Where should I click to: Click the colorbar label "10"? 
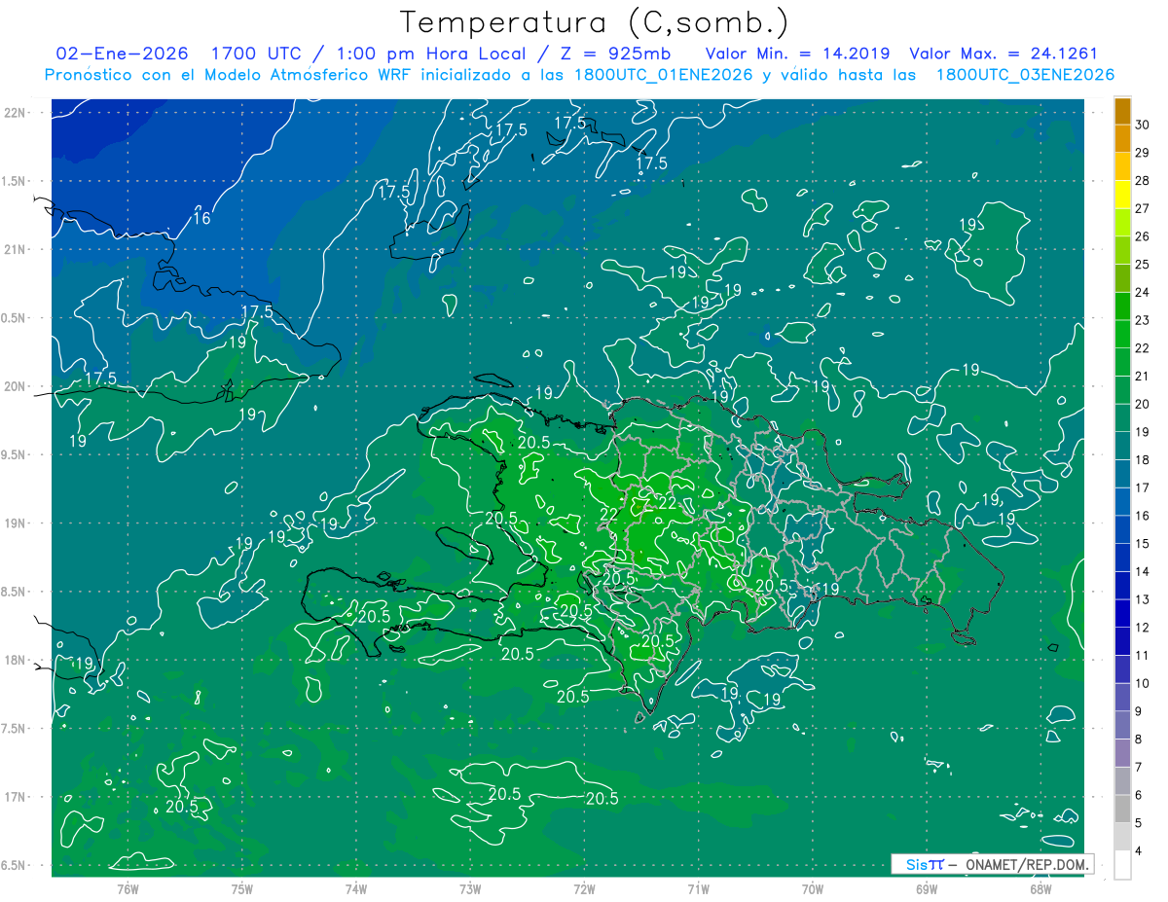coord(1143,683)
